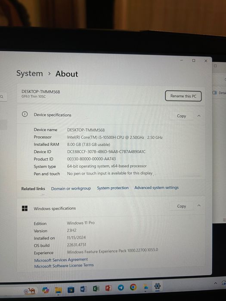Viewport: 226px width, 301px height.
Task: Collapse the Device specifications section
Action: [199, 116]
